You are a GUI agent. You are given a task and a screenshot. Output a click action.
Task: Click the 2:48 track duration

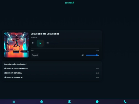(97, 73)
